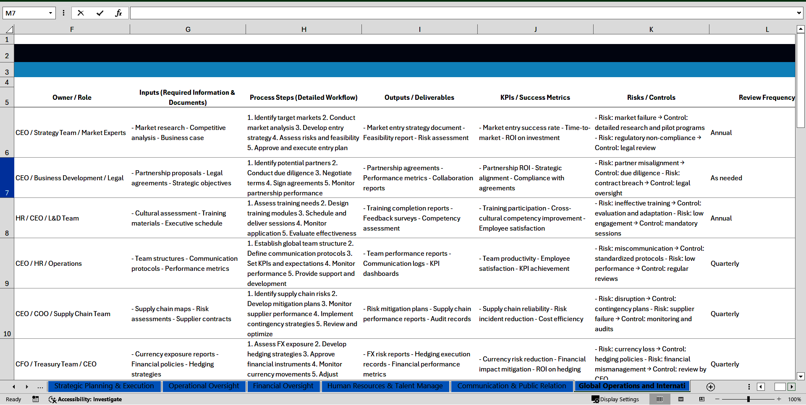This screenshot has width=806, height=405.
Task: Click the Enter checkmark in formula bar
Action: [100, 13]
